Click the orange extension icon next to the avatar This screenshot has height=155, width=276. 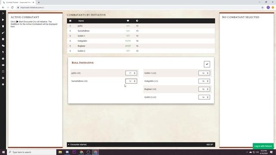click(x=273, y=8)
